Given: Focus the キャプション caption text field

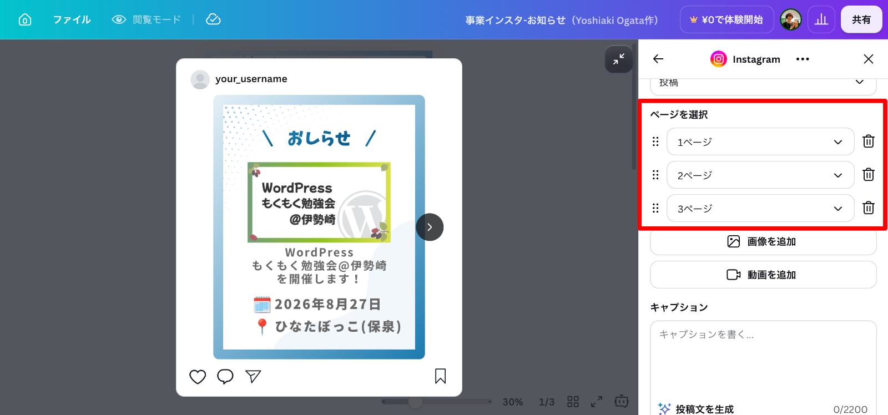Looking at the screenshot, I should tap(763, 361).
